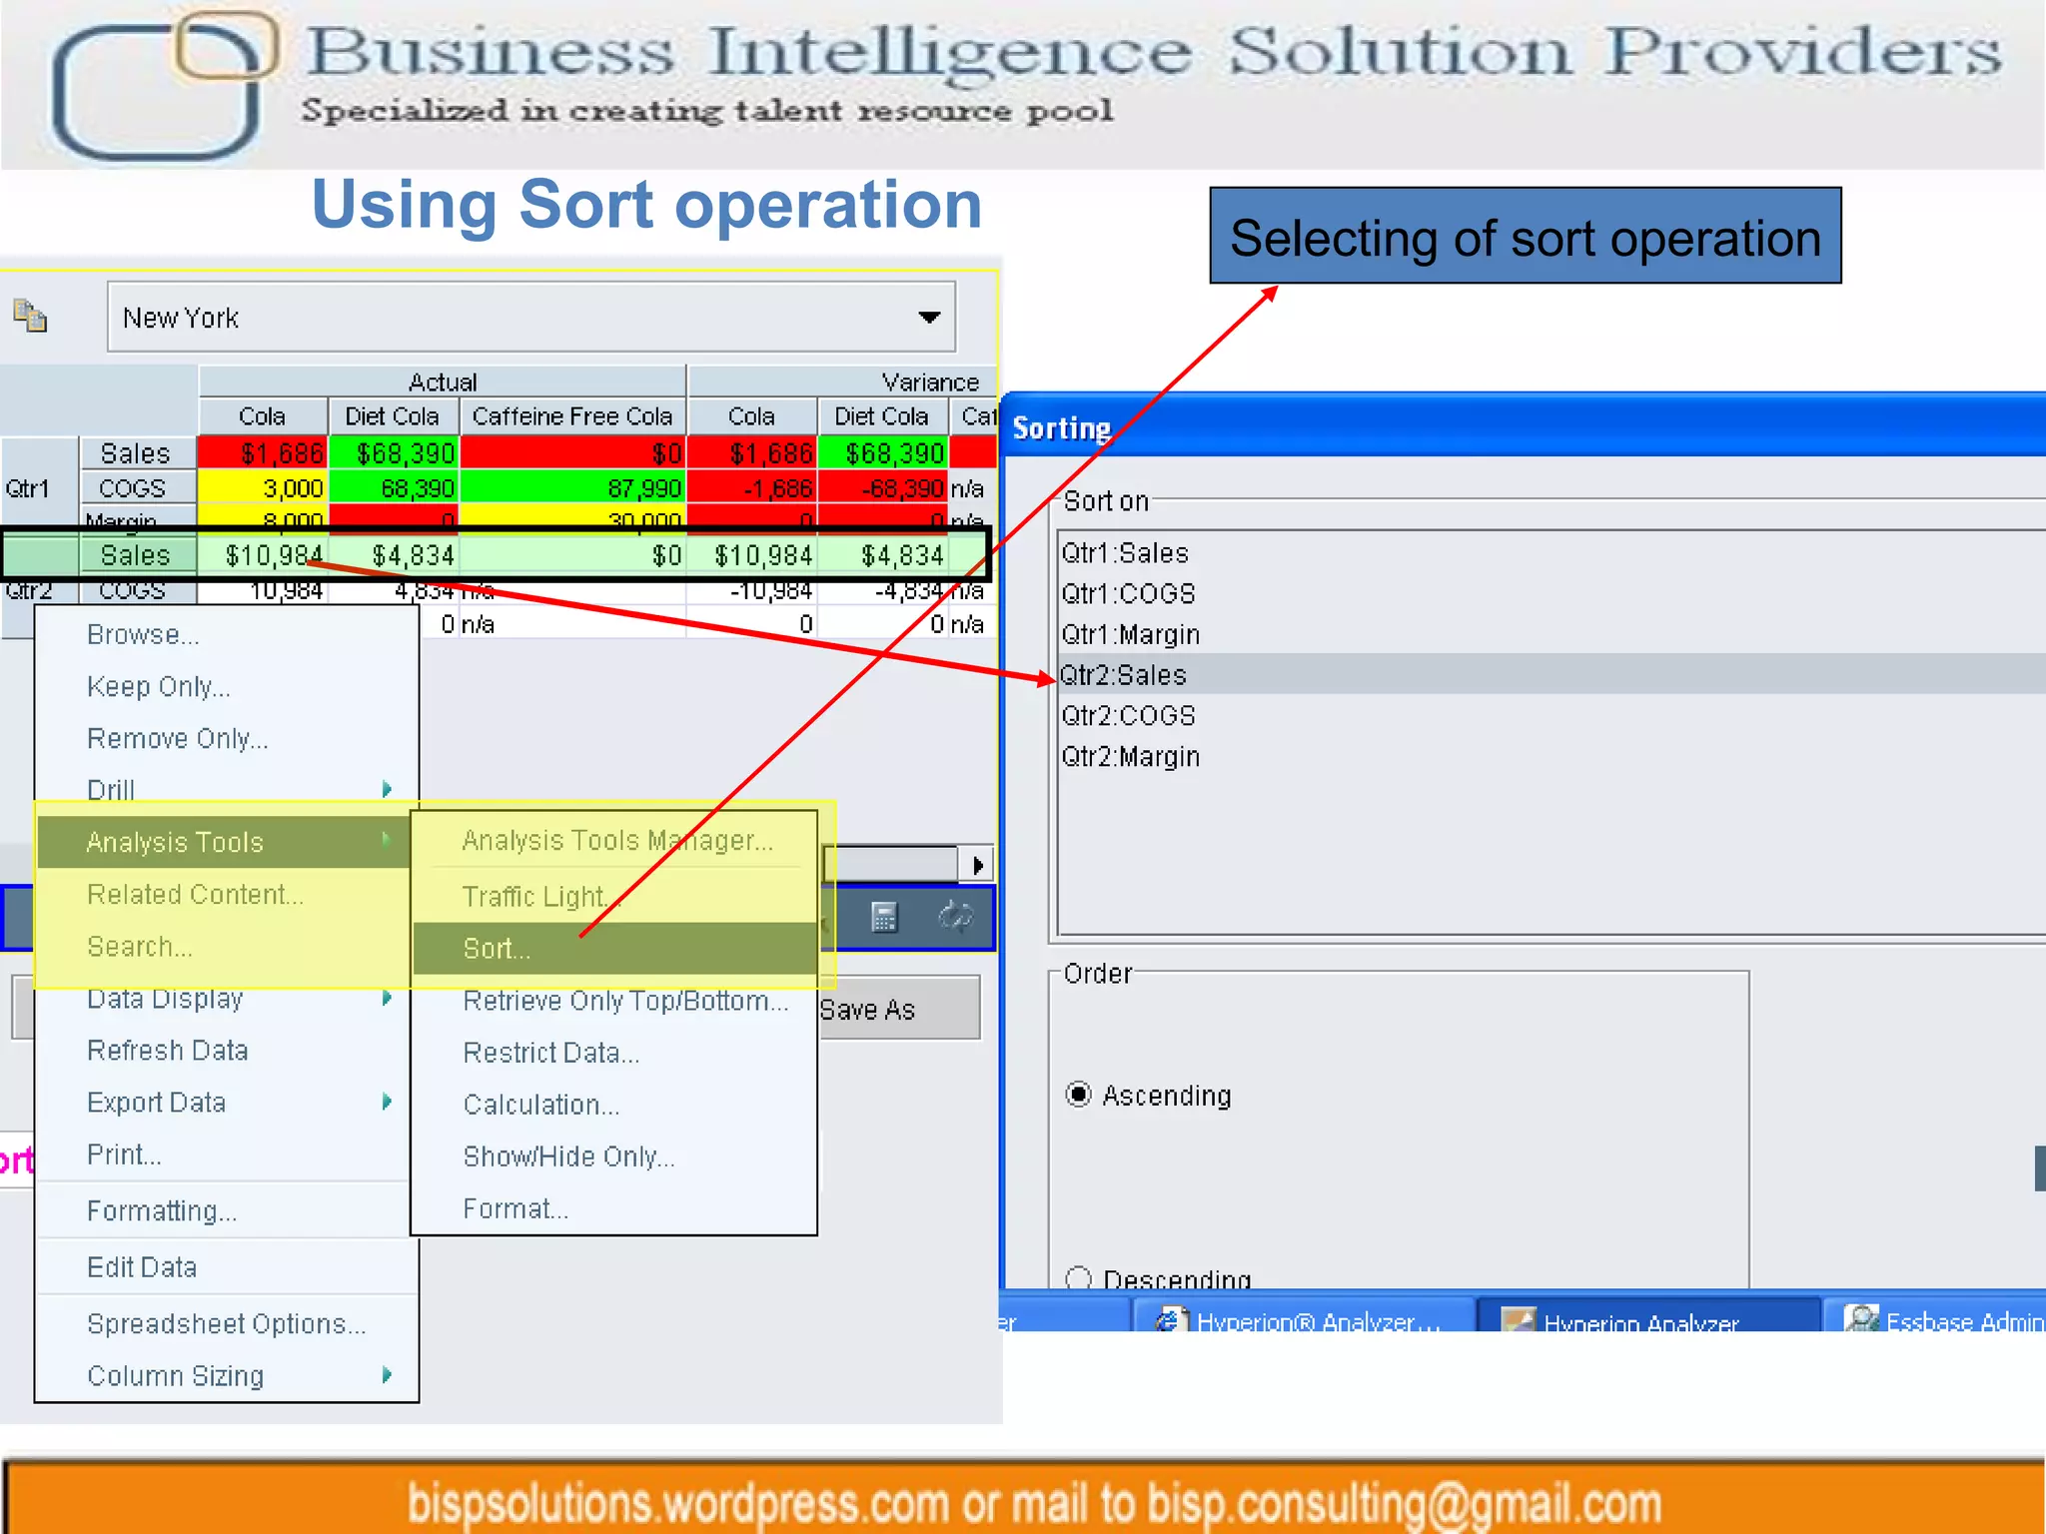Select the Ascending radio button
2046x1534 pixels.
pyautogui.click(x=1079, y=1095)
